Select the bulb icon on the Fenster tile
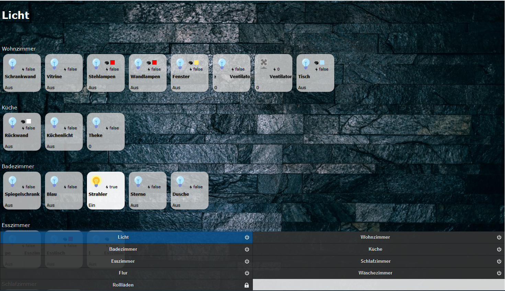This screenshot has height=291, width=505. coord(180,64)
